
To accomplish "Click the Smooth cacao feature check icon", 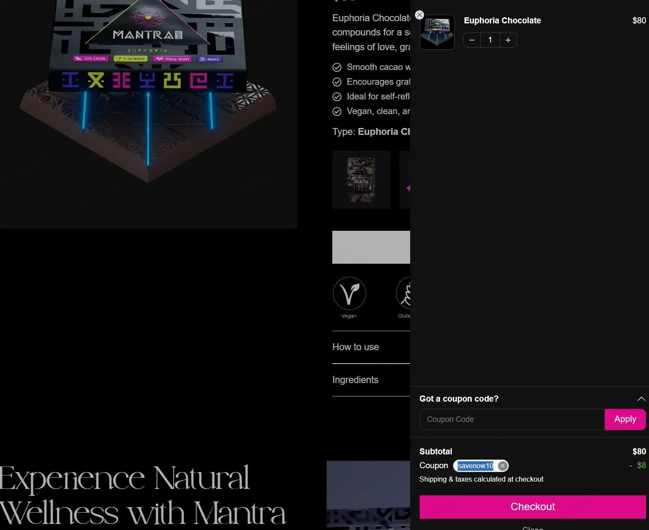I will [337, 67].
